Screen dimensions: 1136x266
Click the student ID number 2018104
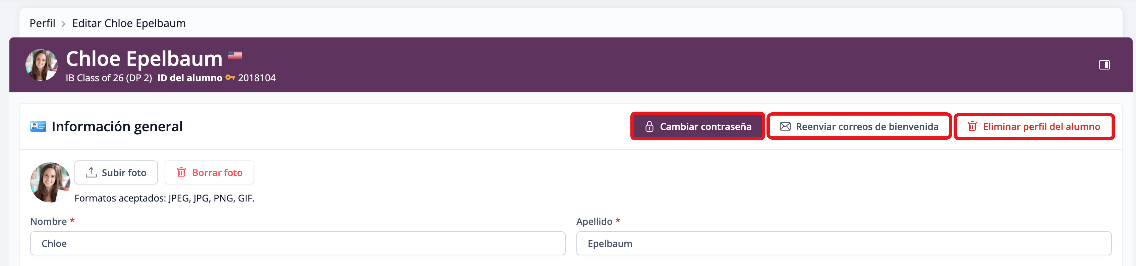click(257, 78)
